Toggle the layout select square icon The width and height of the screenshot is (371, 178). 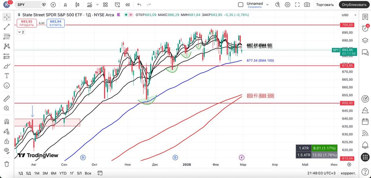(241, 5)
